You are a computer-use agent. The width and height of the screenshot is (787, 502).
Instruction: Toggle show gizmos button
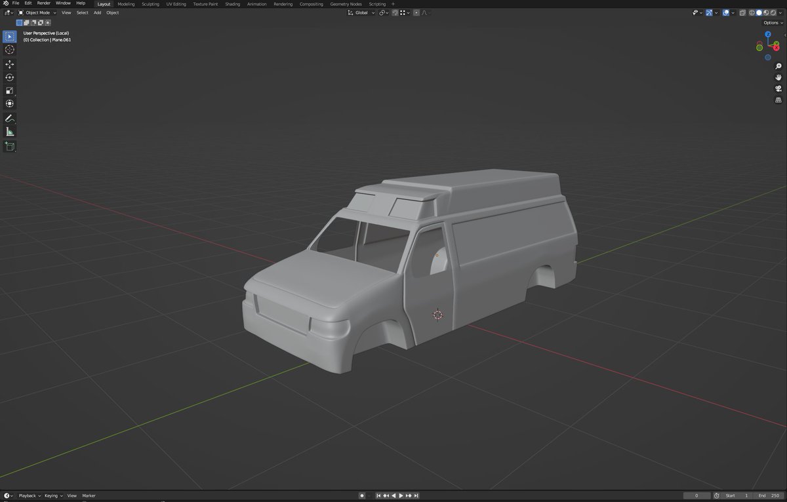point(709,12)
